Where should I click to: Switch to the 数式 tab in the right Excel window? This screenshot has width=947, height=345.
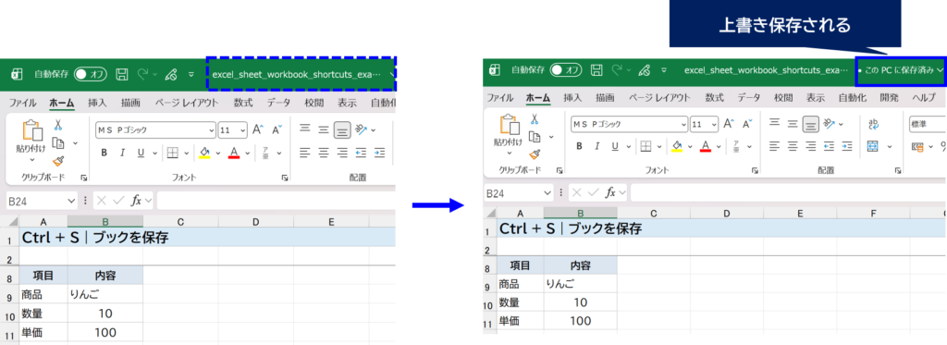pos(715,97)
